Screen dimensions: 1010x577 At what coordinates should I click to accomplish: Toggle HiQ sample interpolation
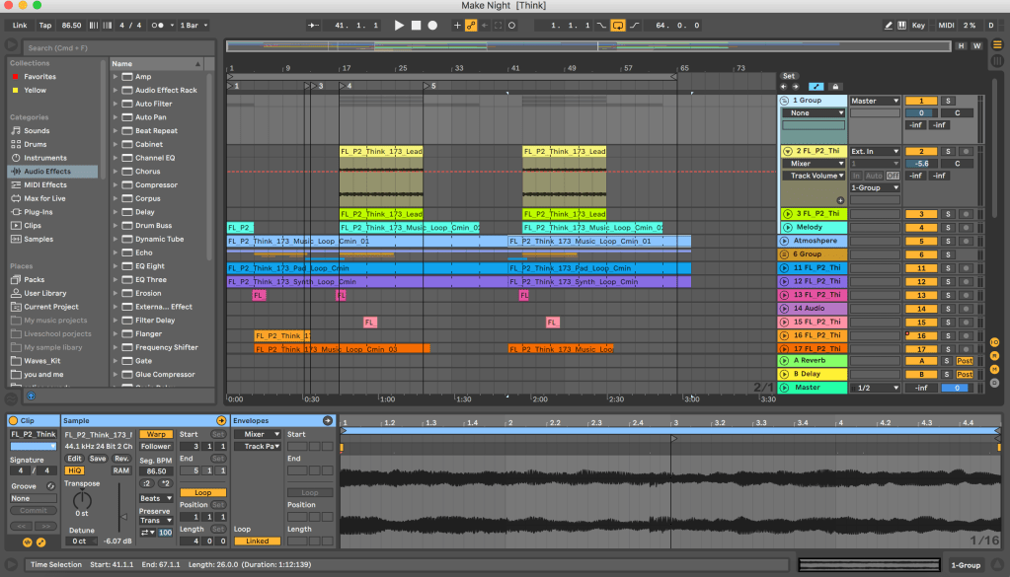click(x=74, y=470)
